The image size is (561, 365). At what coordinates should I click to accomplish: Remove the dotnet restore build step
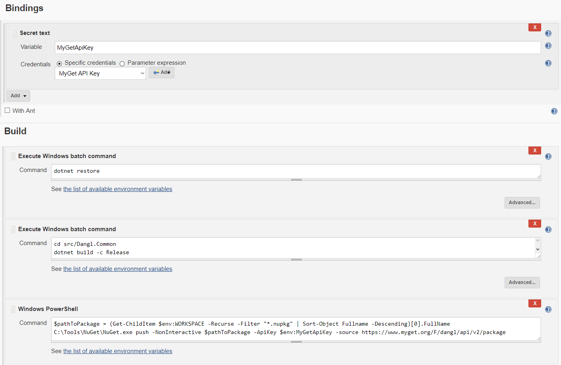click(535, 151)
